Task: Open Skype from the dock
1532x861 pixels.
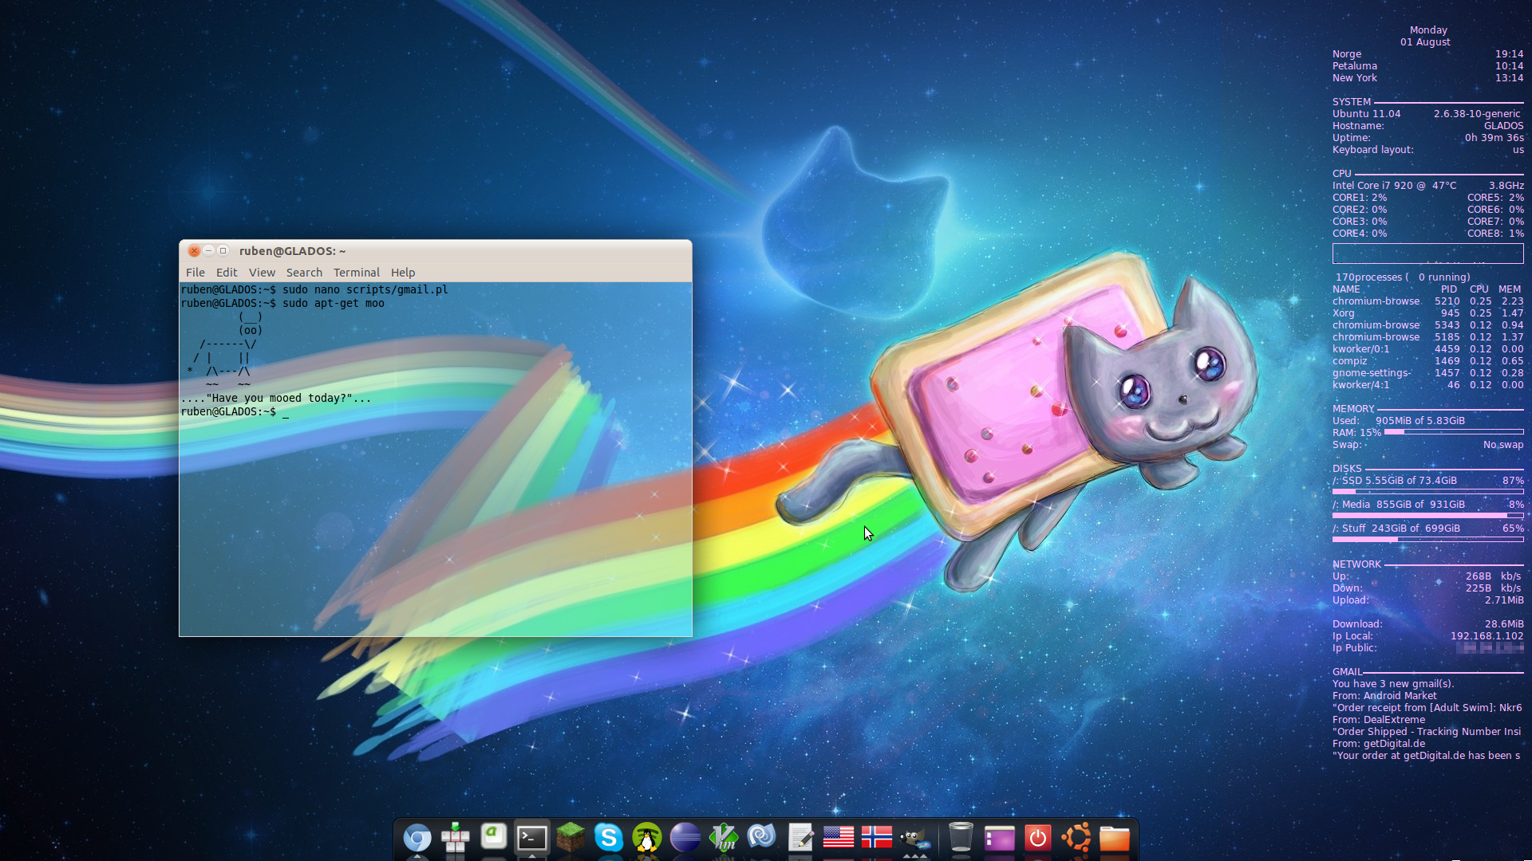Action: coord(609,838)
